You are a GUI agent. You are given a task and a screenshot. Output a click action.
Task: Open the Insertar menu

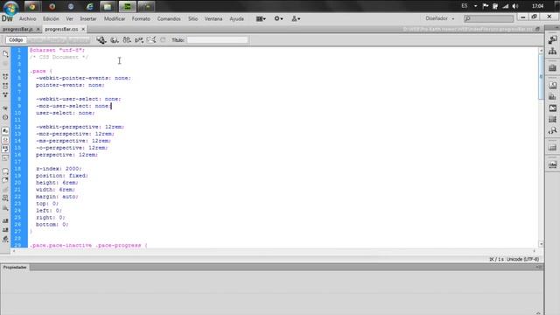click(x=88, y=18)
